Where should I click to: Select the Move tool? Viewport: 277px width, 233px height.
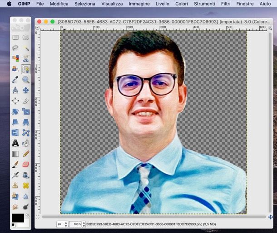26,90
